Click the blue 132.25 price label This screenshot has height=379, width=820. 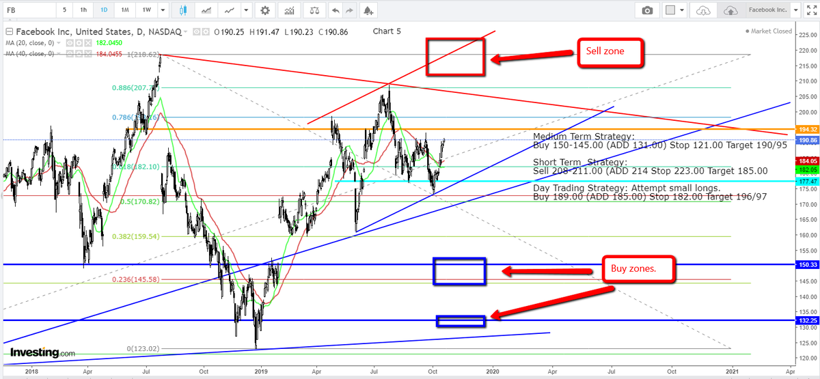806,320
